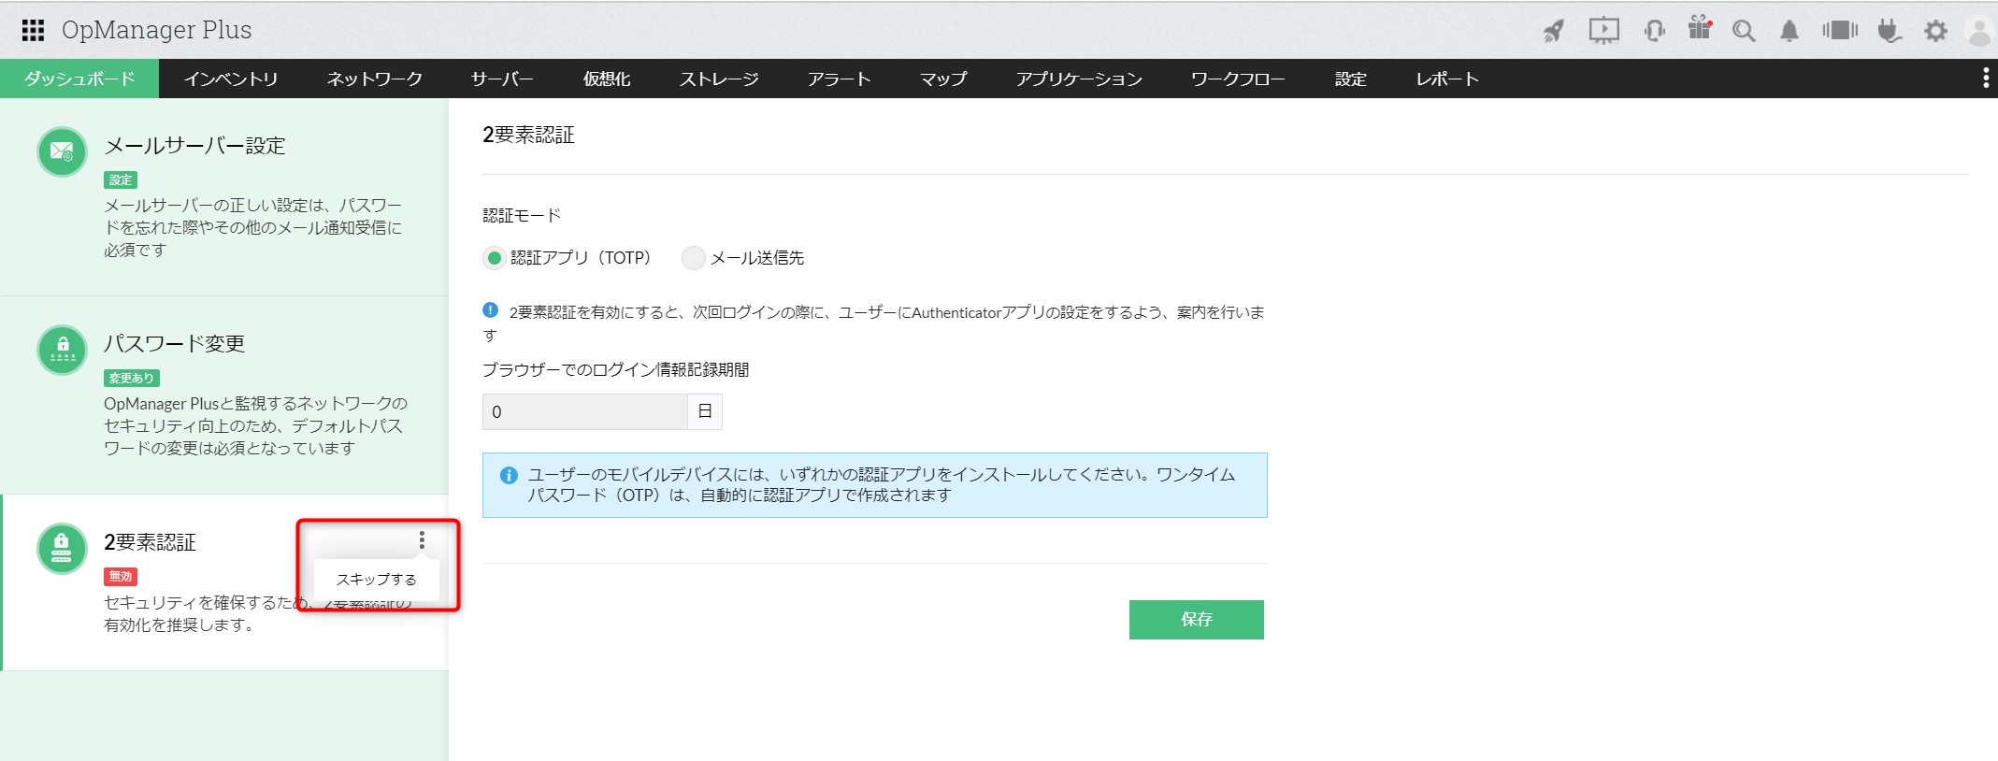Switch to the レポート tab
The width and height of the screenshot is (1998, 761).
click(1447, 79)
